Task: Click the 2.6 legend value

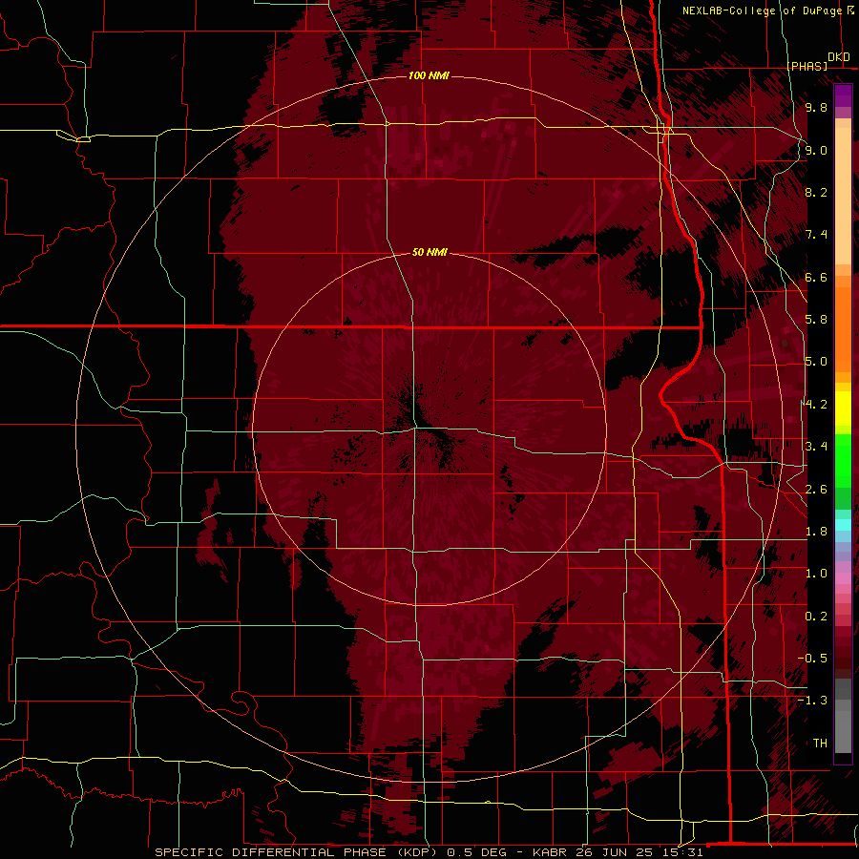Action: [x=816, y=490]
